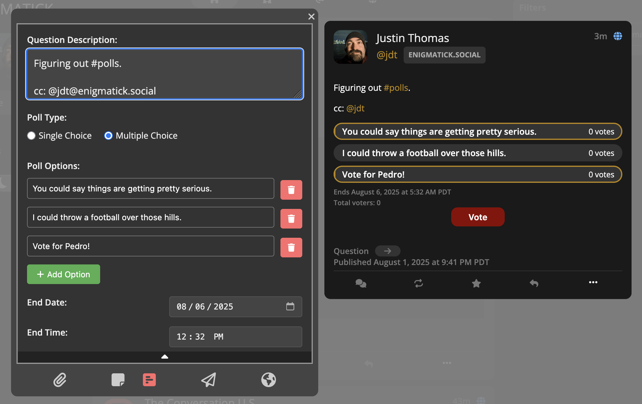Toggle the red poll composer icon
The height and width of the screenshot is (404, 642).
(x=149, y=380)
